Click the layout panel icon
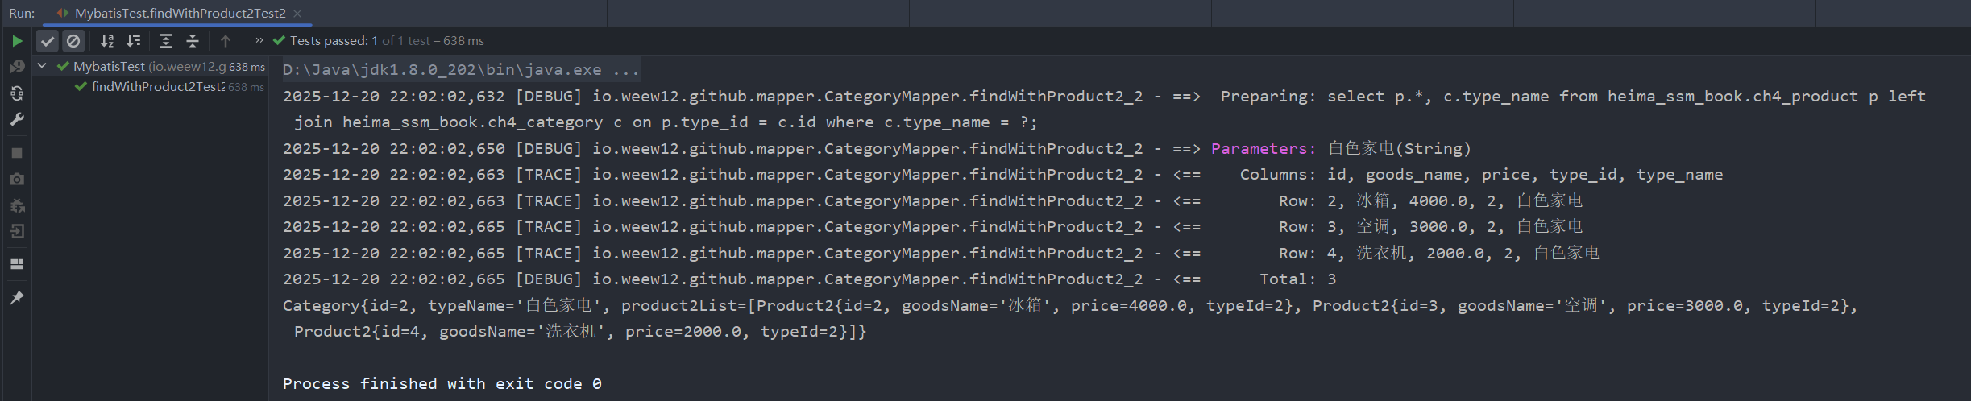1971x401 pixels. point(17,264)
